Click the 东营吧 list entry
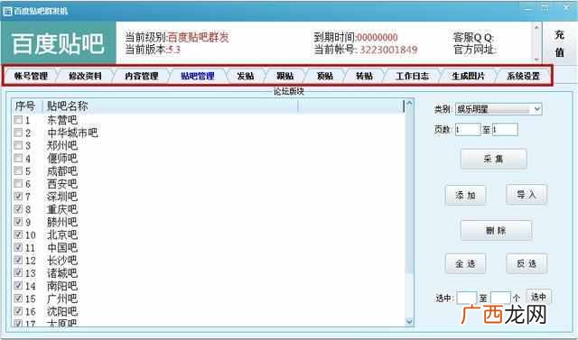578x340 pixels. 62,120
